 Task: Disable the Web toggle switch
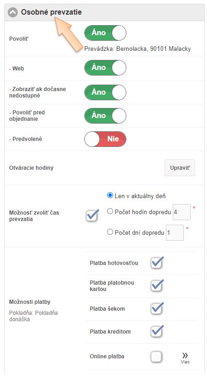105,68
